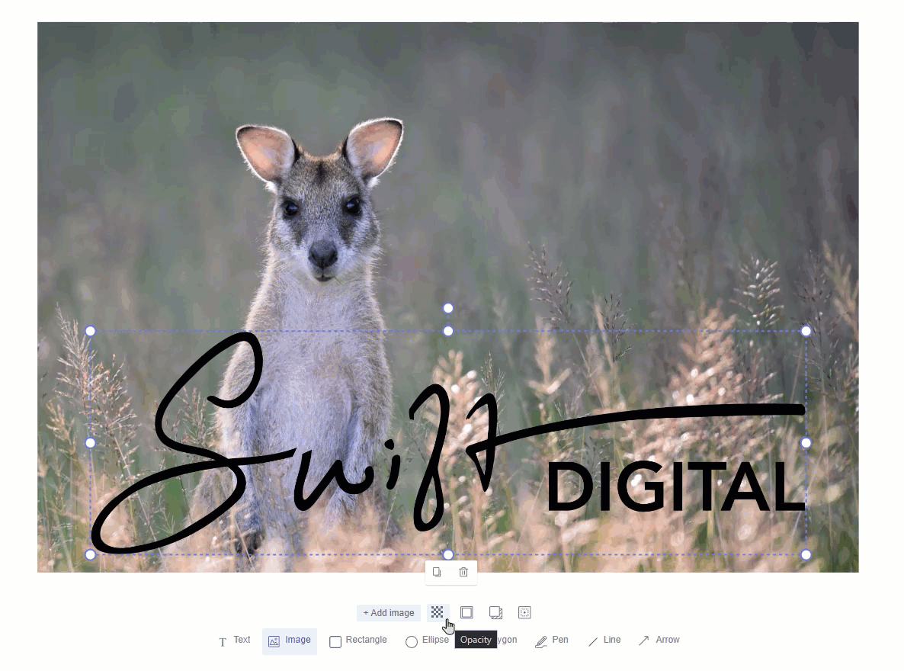
Task: Click the top-left selection handle
Action: point(91,331)
